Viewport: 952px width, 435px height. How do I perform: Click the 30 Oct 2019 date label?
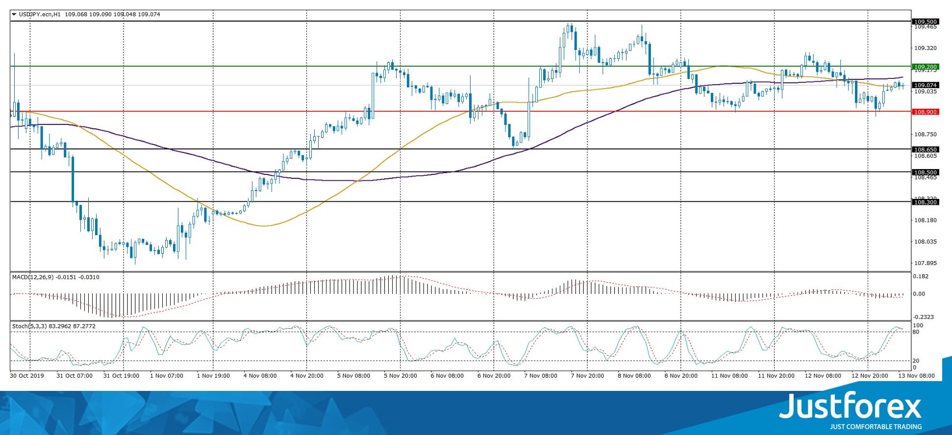[x=27, y=376]
